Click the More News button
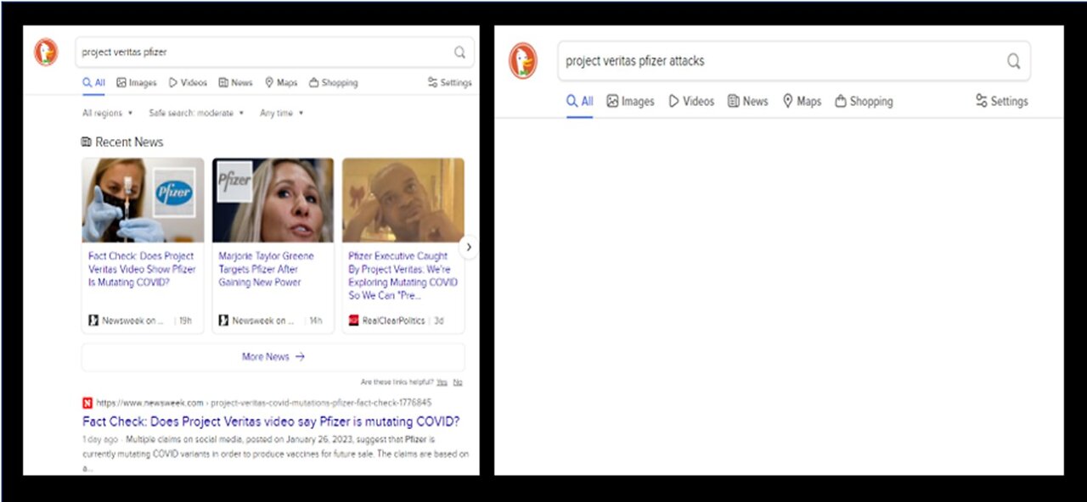The height and width of the screenshot is (502, 1087). click(x=273, y=357)
